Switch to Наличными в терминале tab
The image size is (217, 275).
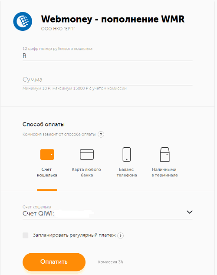click(x=164, y=172)
